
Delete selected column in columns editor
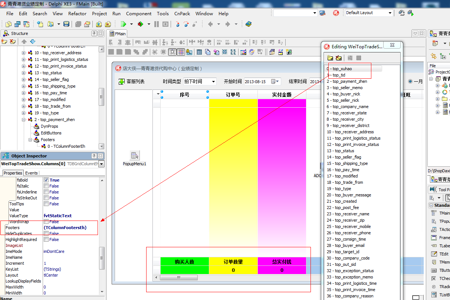coord(339,58)
